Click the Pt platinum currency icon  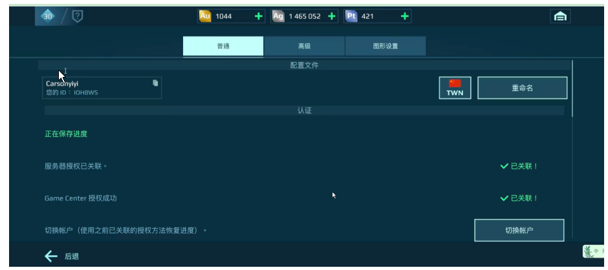pos(351,16)
